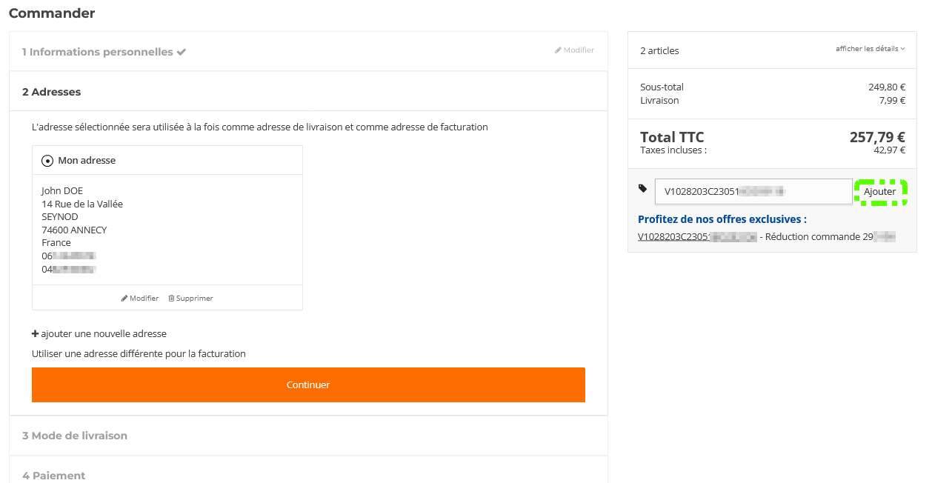Click the pencil Modifier icon under the address
This screenshot has width=932, height=483.
[x=124, y=299]
